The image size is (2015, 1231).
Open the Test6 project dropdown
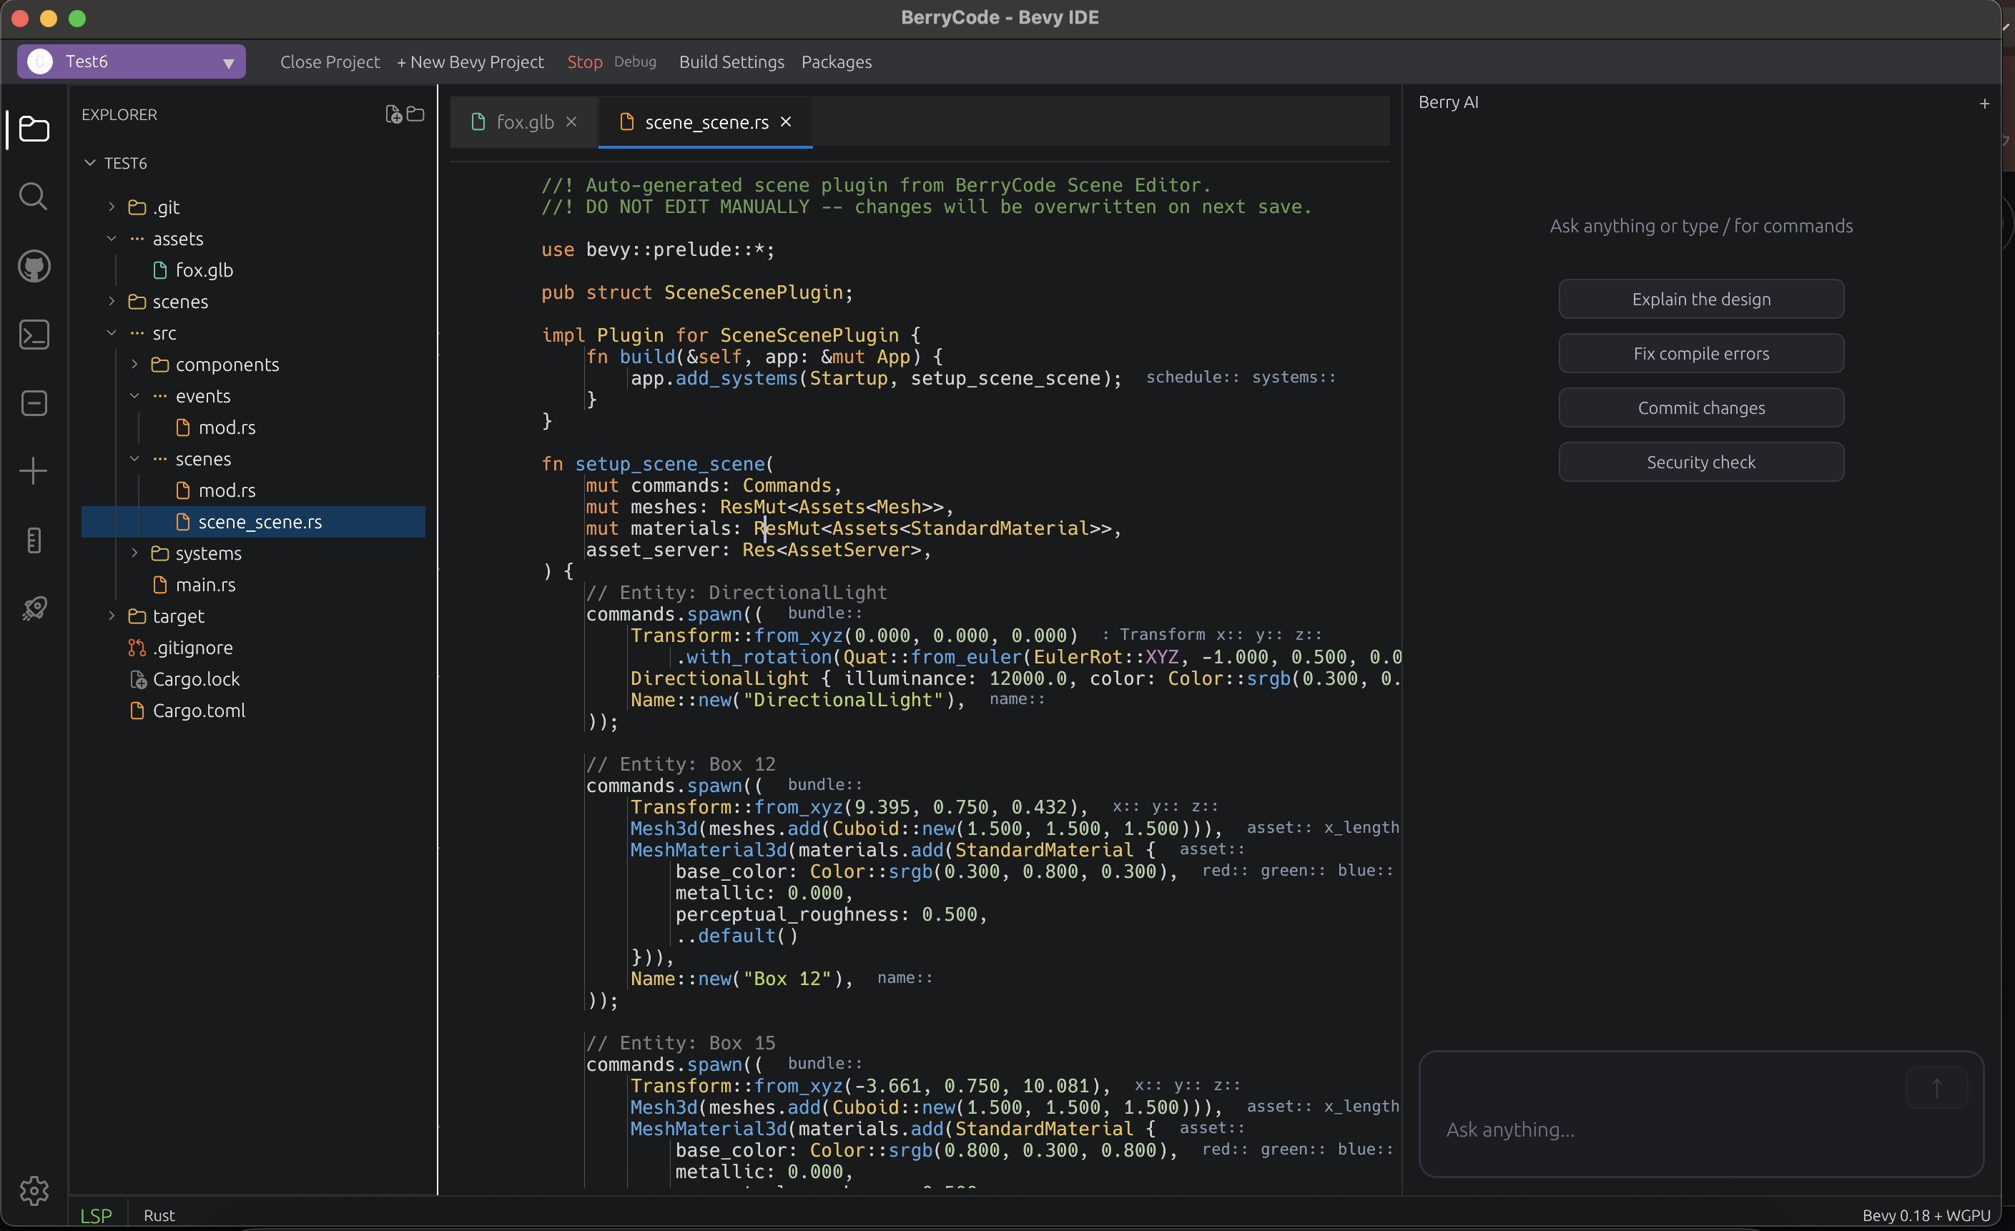point(228,63)
